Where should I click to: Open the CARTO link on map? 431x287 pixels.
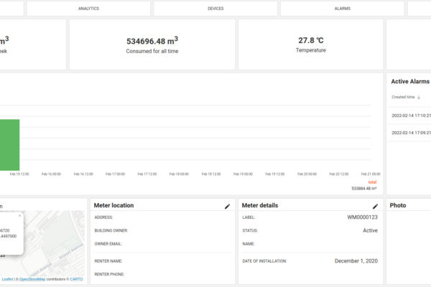77,279
